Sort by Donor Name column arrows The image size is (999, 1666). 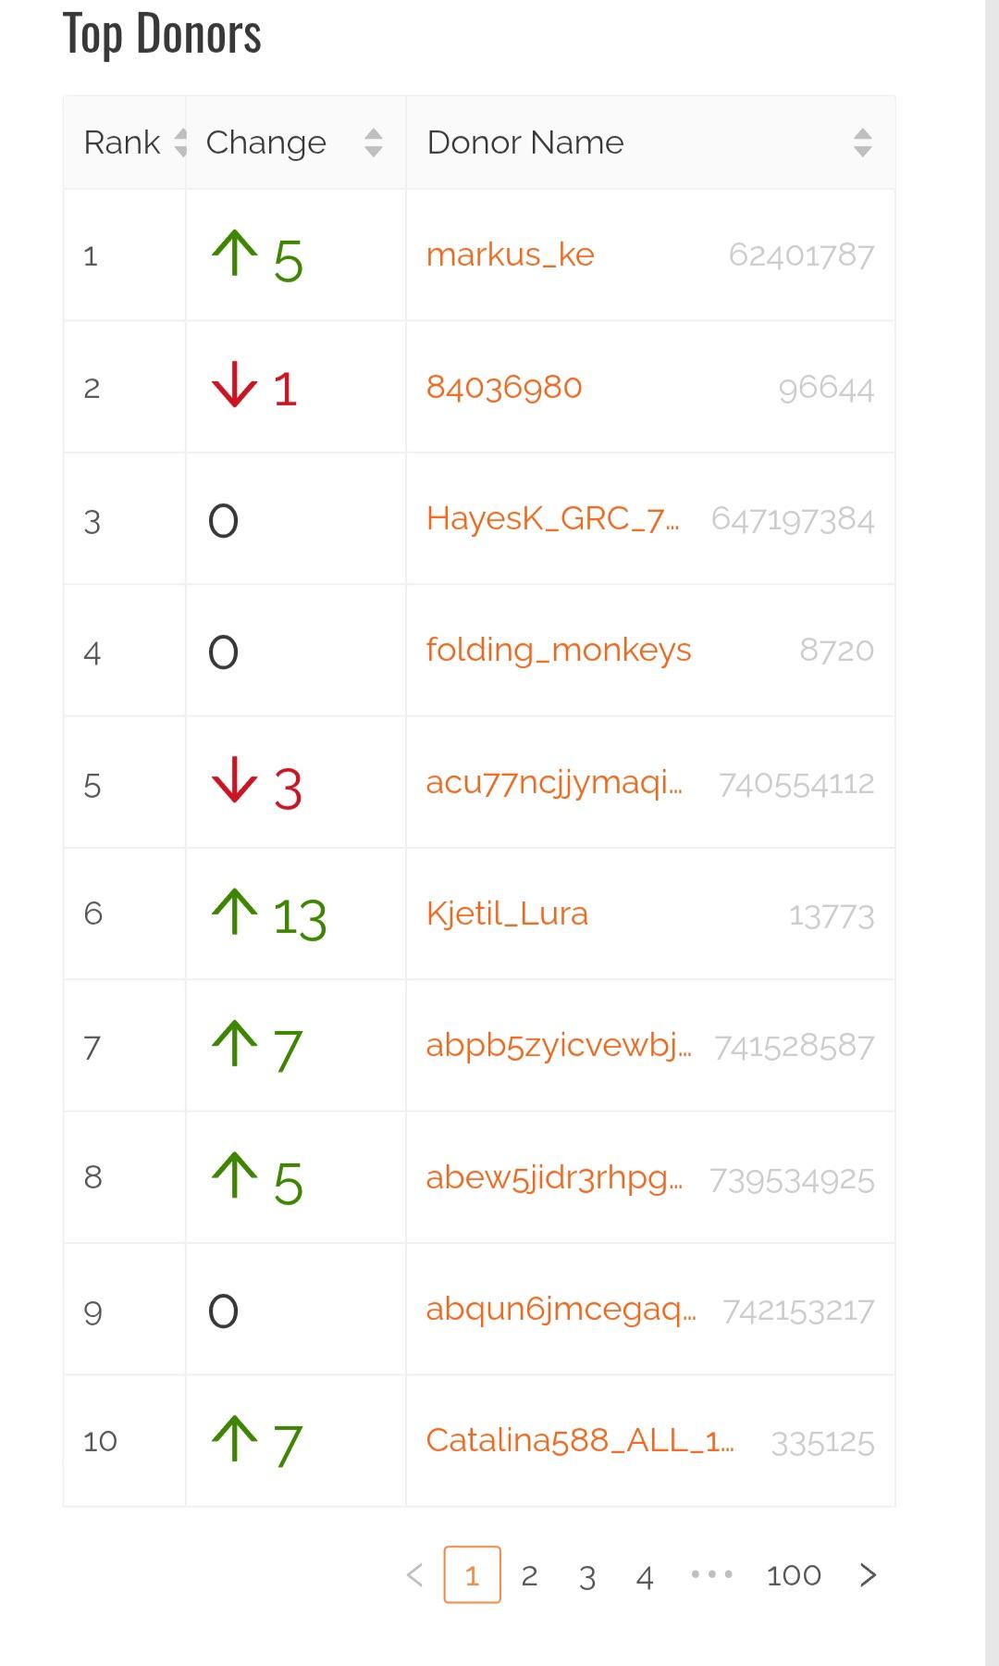coord(862,143)
